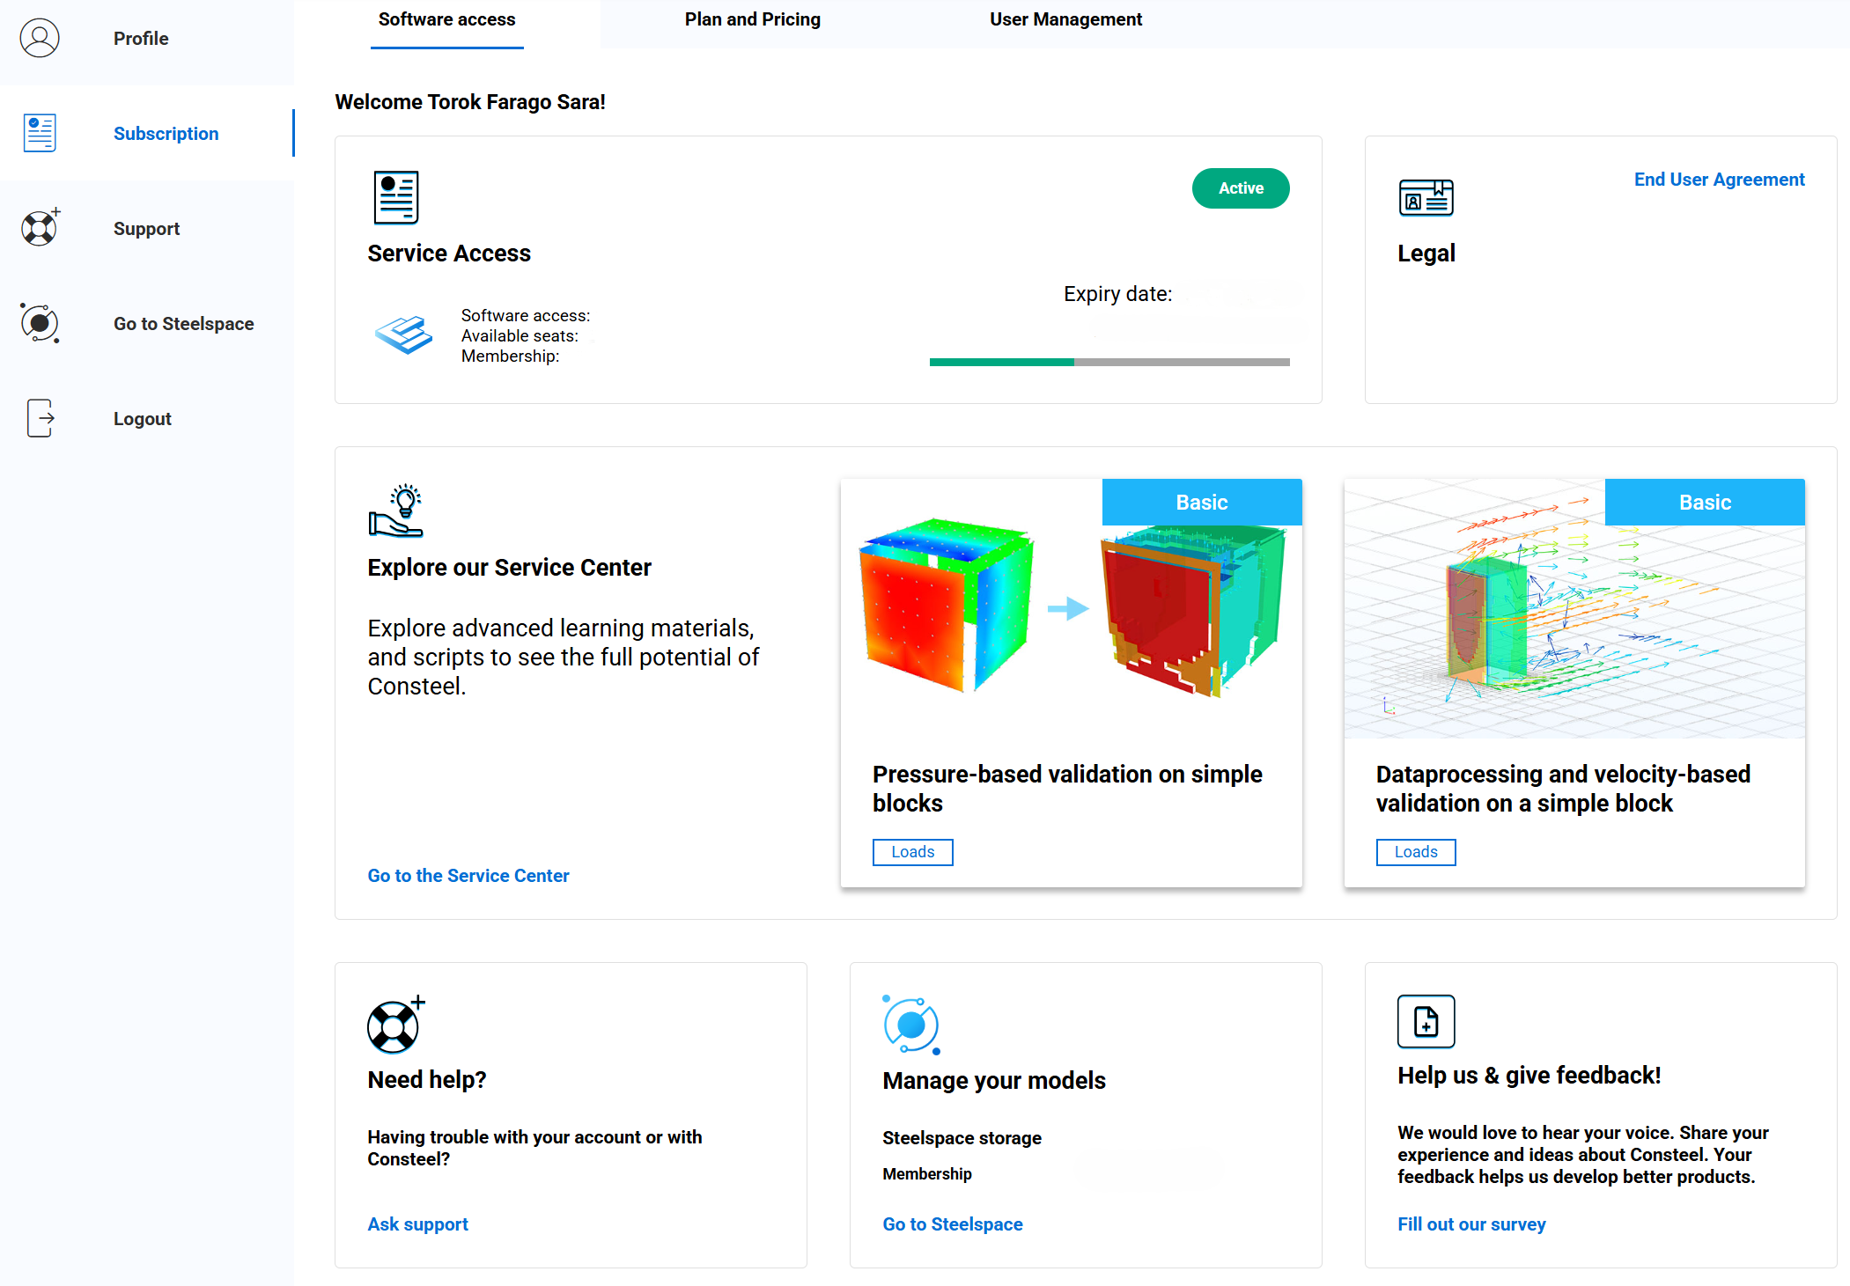The image size is (1850, 1286).
Task: Click the Available seats label
Action: click(x=520, y=336)
